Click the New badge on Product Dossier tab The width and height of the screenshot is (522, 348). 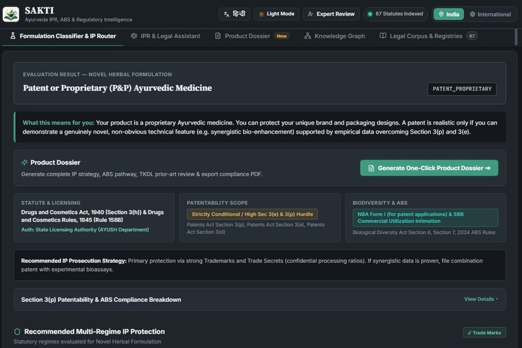(x=282, y=36)
